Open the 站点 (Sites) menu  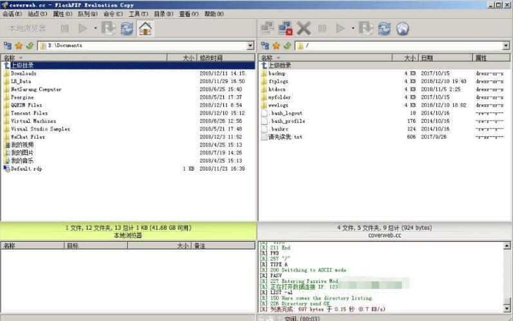point(37,14)
